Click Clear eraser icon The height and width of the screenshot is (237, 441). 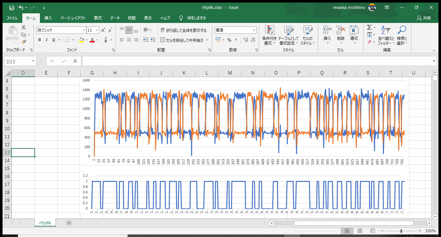369,42
